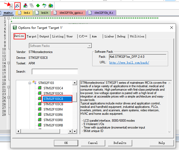The width and height of the screenshot is (179, 150).
Task: Click the chip icon beside STM32F103R4
Action: click(x=40, y=109)
